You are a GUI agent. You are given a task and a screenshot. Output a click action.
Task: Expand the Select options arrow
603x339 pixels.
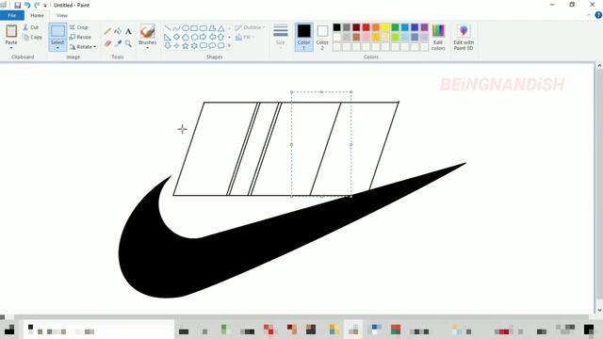pos(57,48)
